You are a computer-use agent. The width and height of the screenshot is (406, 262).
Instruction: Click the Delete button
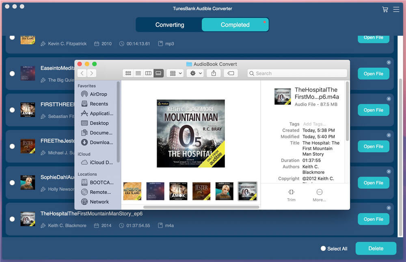tap(376, 248)
